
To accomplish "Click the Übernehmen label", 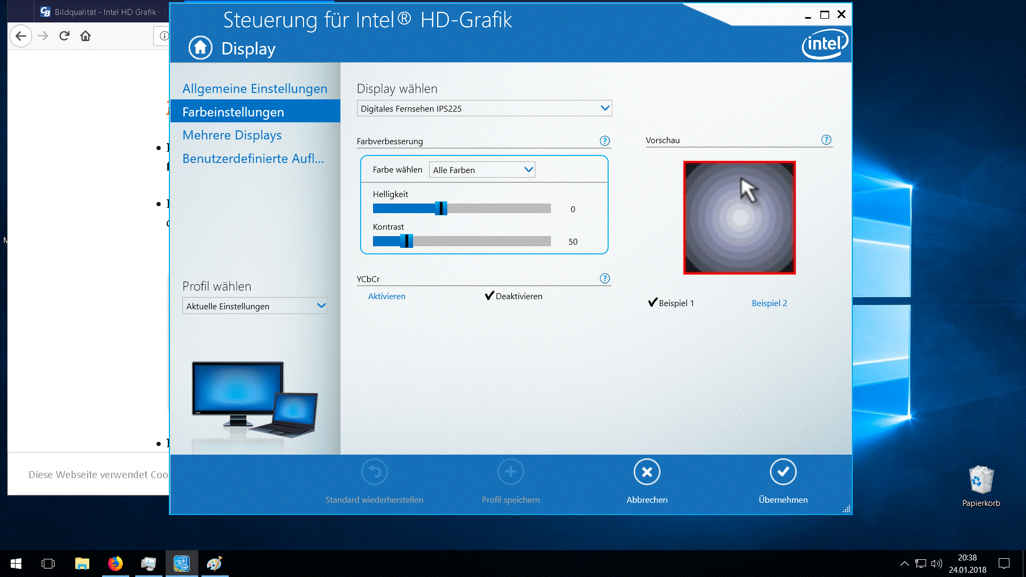I will (x=783, y=500).
